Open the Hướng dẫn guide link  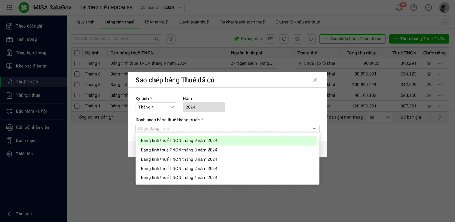coord(248,39)
